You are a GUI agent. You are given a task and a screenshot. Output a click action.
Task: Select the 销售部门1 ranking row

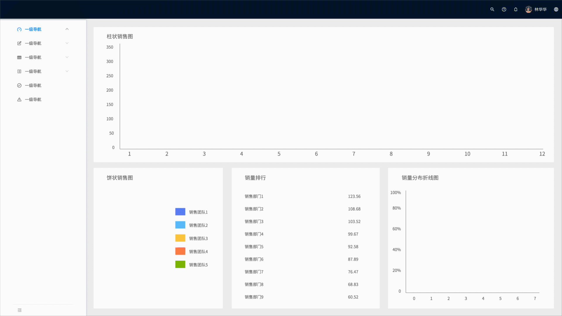(303, 196)
